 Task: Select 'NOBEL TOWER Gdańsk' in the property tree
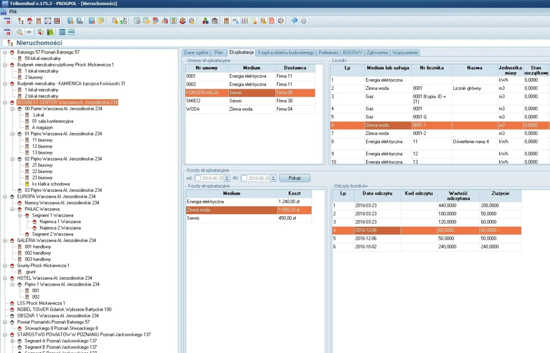pyautogui.click(x=64, y=309)
